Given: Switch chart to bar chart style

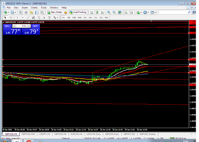Looking at the screenshot, I should tap(92, 12).
